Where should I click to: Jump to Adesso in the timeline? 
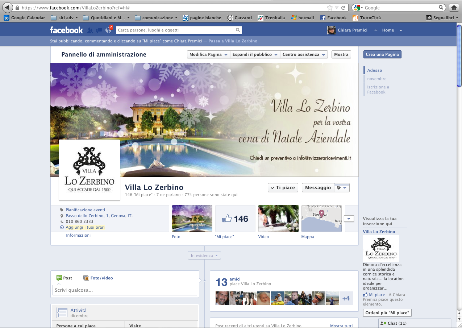[x=374, y=70]
